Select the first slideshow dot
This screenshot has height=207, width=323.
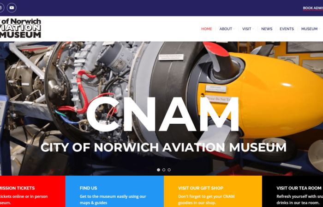point(158,170)
